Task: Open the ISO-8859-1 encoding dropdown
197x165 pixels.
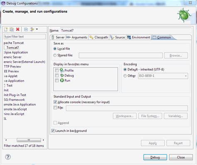Action: click(x=163, y=76)
